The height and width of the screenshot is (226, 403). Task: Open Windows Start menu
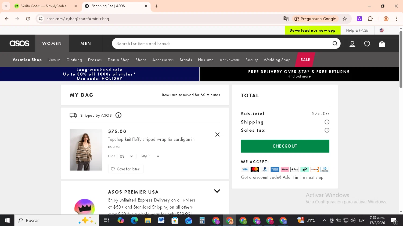point(7,220)
